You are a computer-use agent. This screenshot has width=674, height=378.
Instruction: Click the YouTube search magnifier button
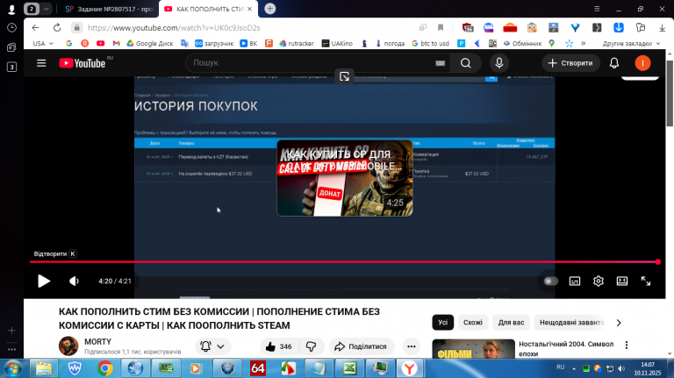coord(465,63)
